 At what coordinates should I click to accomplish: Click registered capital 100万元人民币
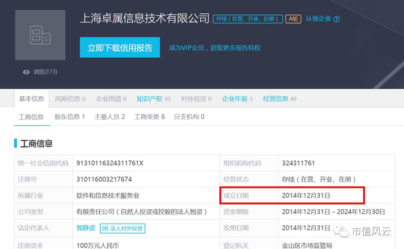(x=98, y=246)
